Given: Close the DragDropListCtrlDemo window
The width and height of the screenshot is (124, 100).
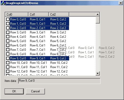Looking at the screenshot, I should (x=121, y=3).
